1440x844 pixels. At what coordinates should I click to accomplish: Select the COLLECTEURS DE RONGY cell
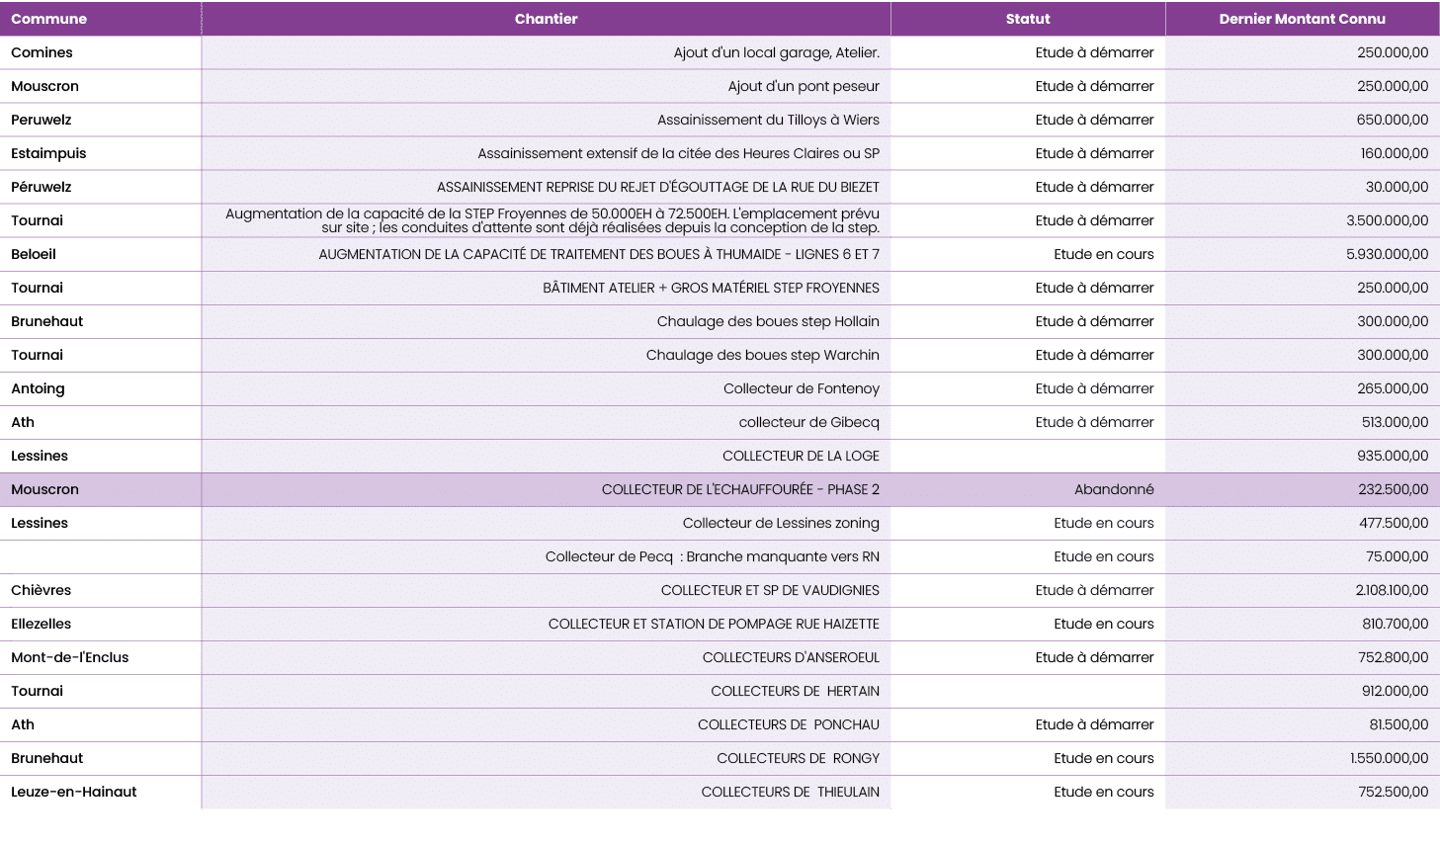[x=798, y=758]
